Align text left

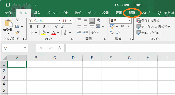pos(79,27)
